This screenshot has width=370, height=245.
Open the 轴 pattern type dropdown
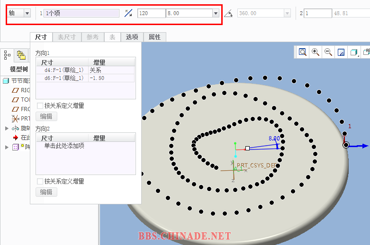click(x=27, y=13)
